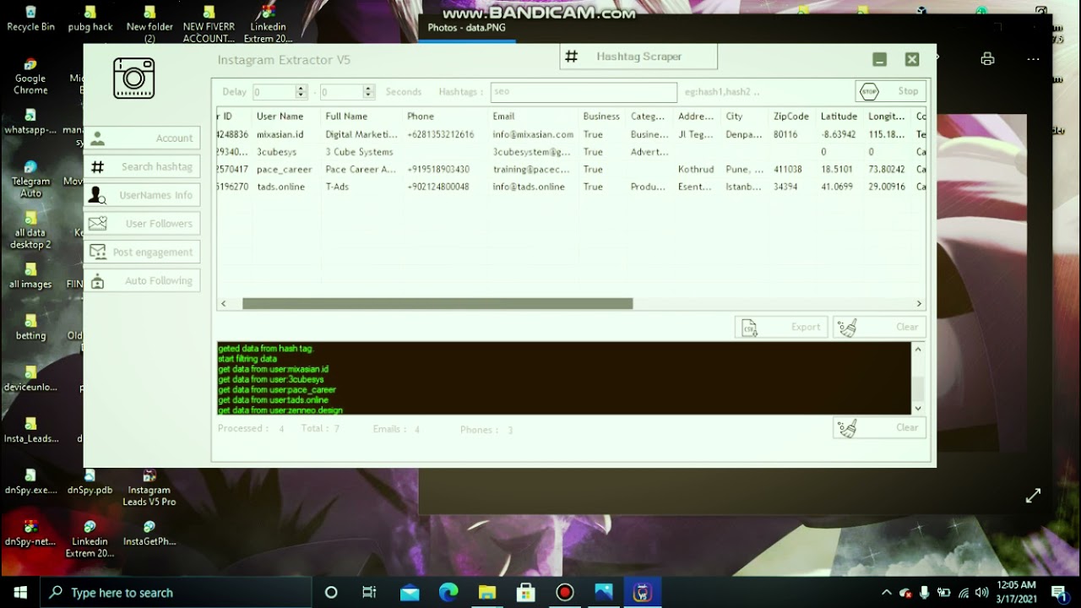Open Google Chrome desktop icon
This screenshot has height=608, width=1081.
[30, 76]
